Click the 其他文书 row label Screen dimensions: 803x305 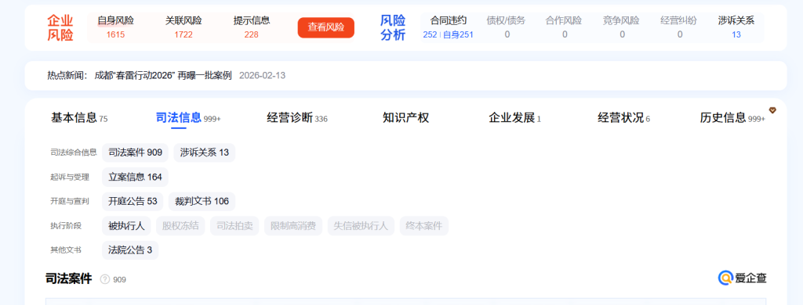coord(66,250)
